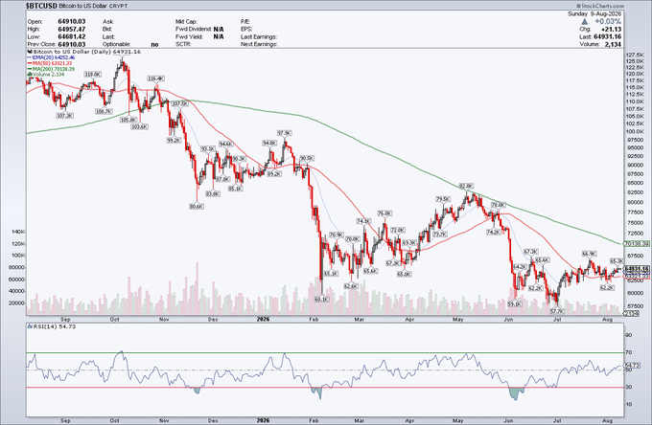Click the 76.0K peak price label

[x=384, y=213]
